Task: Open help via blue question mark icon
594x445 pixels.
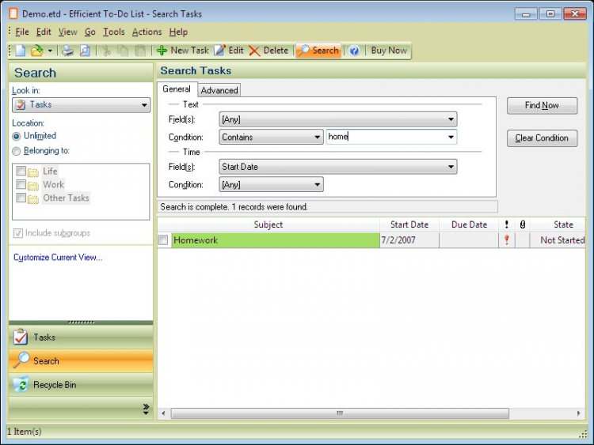Action: pos(354,51)
